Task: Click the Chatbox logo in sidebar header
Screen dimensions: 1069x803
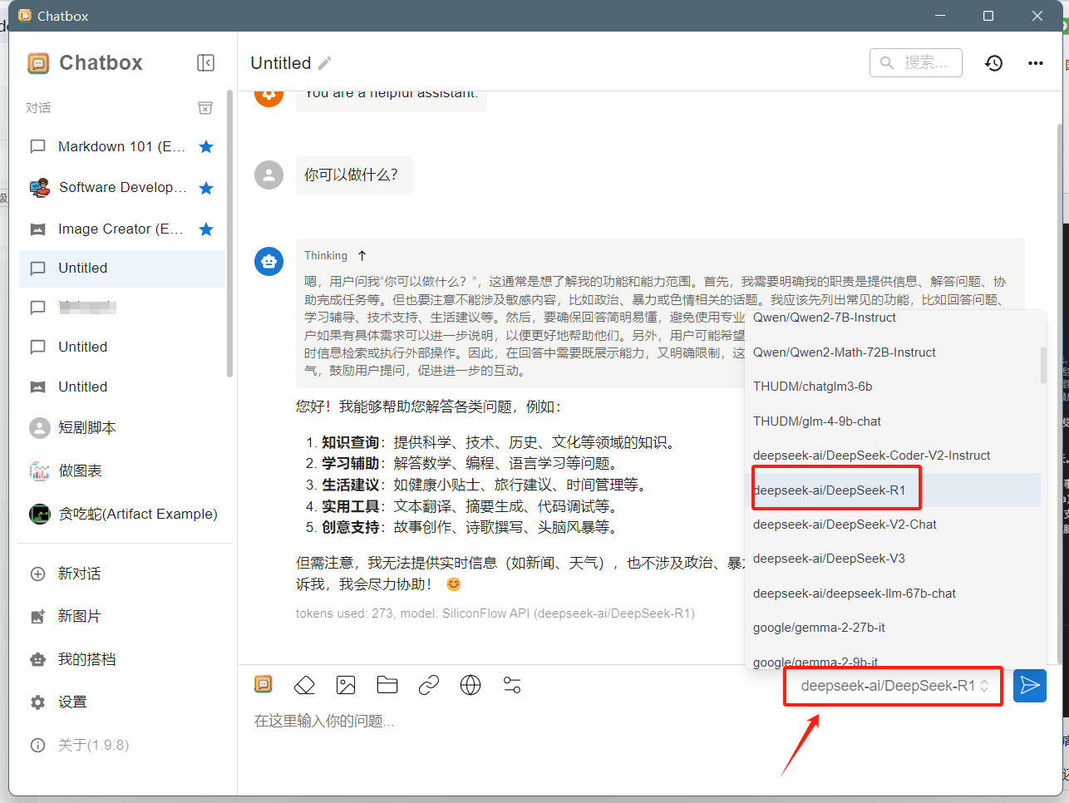Action: click(x=38, y=63)
